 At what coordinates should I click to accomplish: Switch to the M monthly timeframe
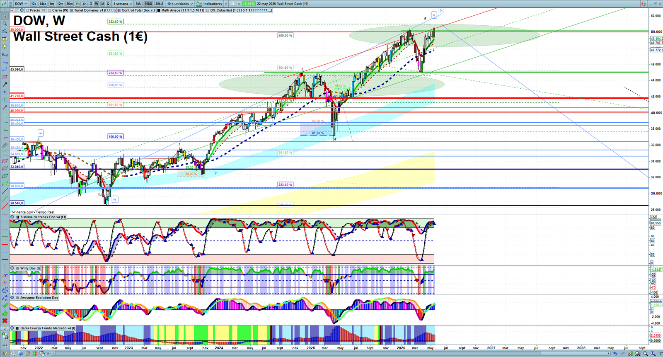102,4
